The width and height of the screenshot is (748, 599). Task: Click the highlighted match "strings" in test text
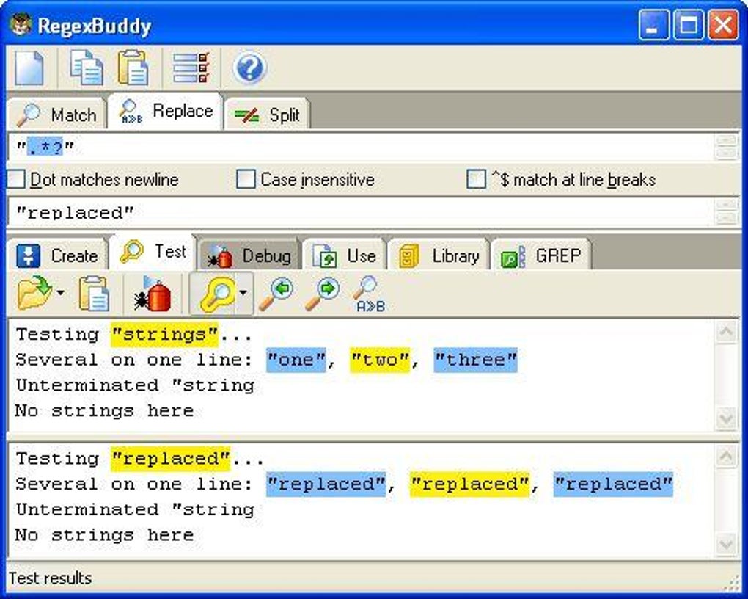(x=164, y=335)
